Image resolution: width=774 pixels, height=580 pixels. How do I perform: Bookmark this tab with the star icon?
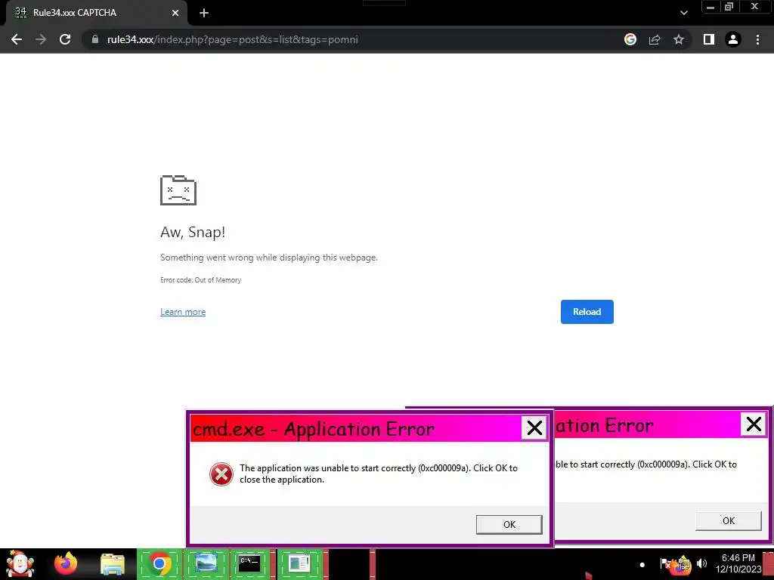[679, 39]
